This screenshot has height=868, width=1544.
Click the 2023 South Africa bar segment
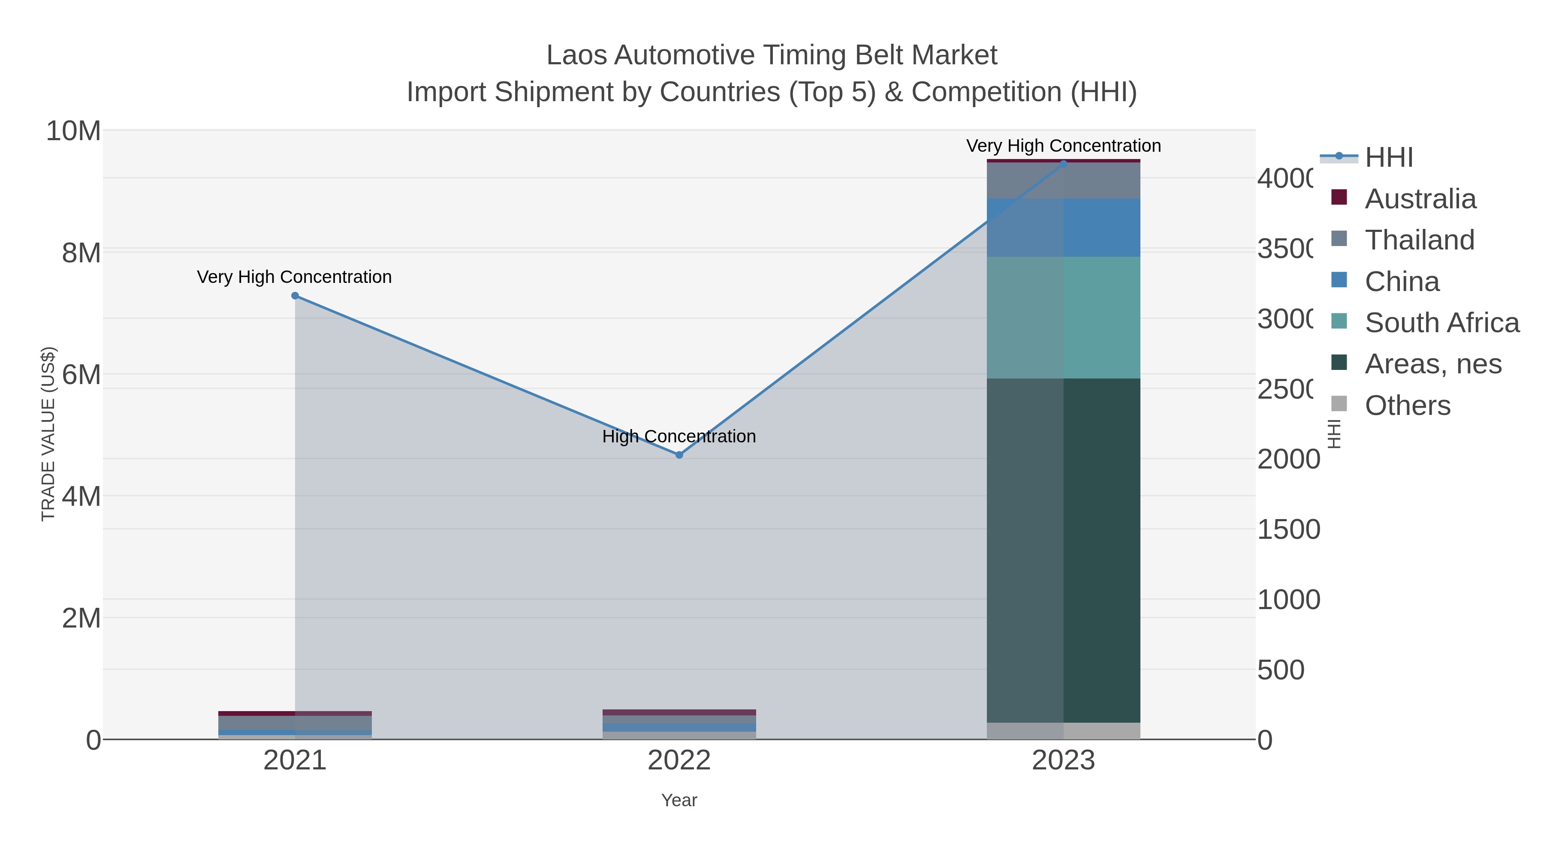pyautogui.click(x=1064, y=318)
